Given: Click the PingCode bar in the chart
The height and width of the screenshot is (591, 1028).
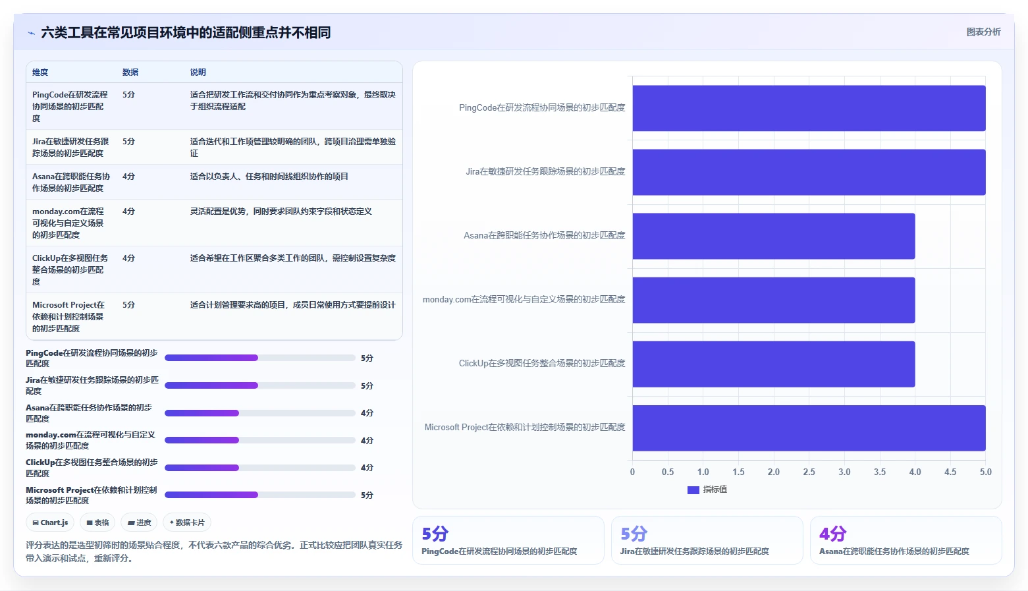Looking at the screenshot, I should 809,108.
